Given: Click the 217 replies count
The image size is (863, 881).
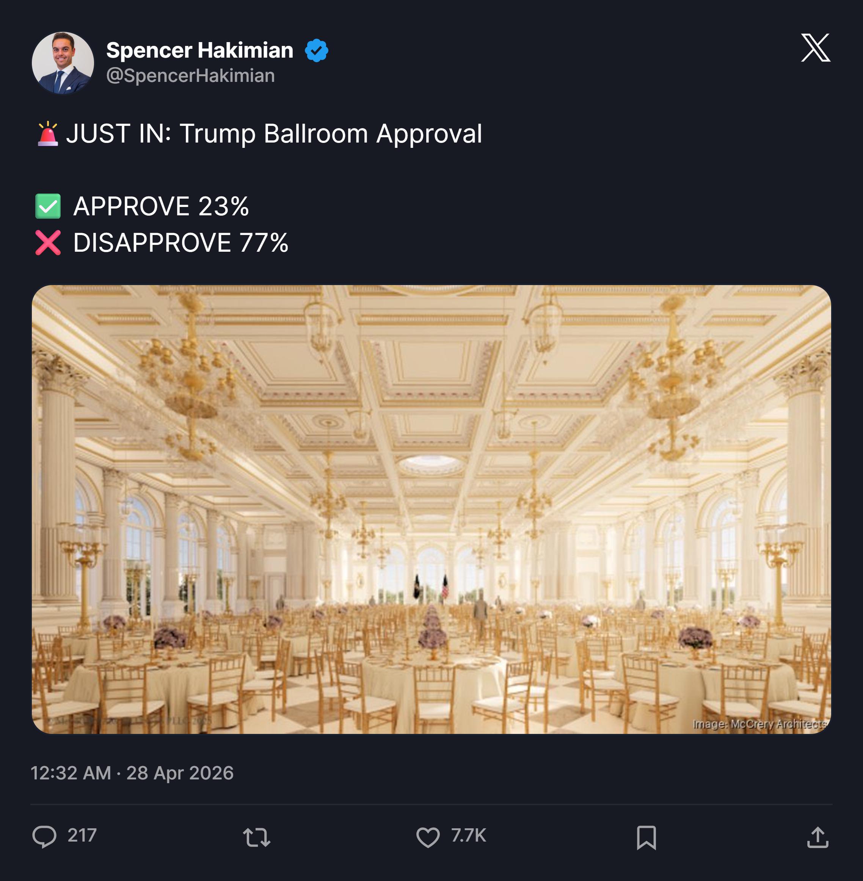Looking at the screenshot, I should (82, 835).
